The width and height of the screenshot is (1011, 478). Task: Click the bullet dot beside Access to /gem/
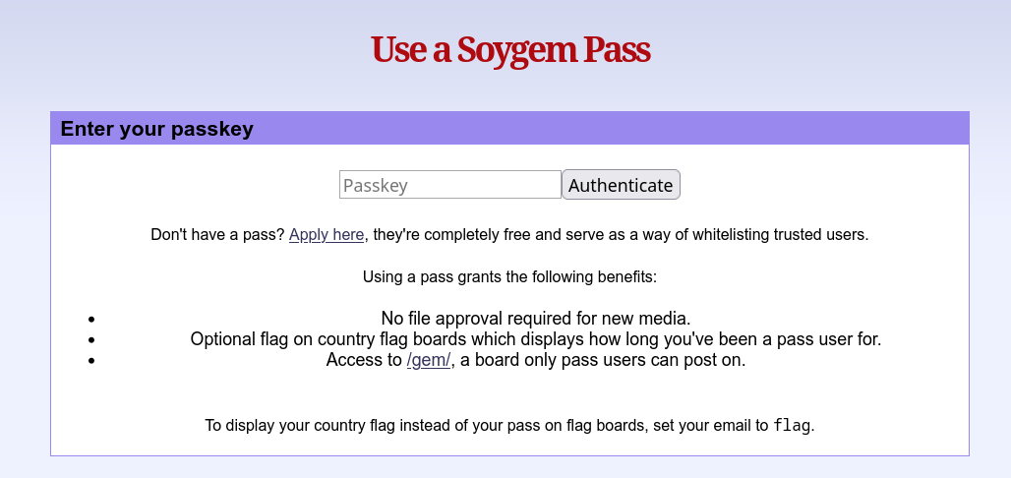91,360
